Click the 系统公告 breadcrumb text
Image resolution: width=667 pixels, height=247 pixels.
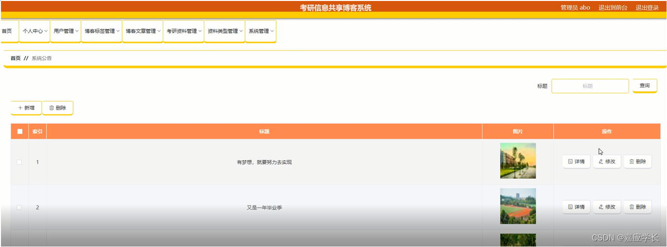(x=42, y=58)
